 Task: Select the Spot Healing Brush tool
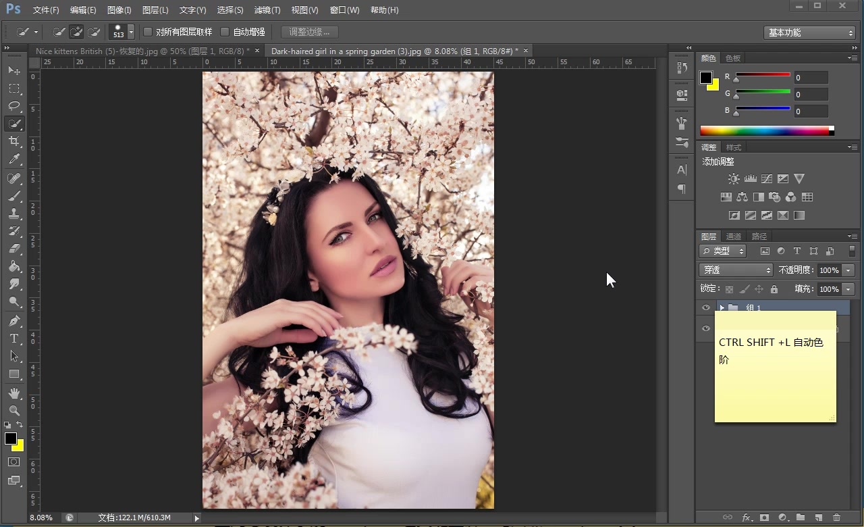[x=14, y=178]
